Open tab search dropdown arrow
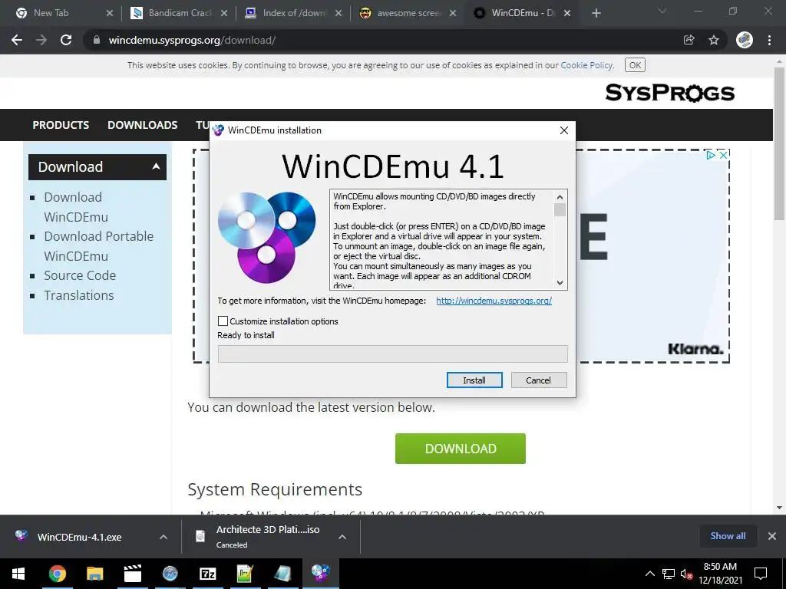 [662, 11]
